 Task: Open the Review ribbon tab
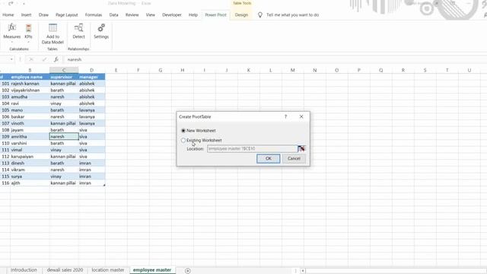132,15
